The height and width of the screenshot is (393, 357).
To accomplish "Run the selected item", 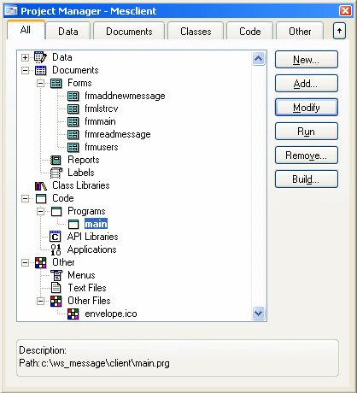I will click(x=307, y=132).
